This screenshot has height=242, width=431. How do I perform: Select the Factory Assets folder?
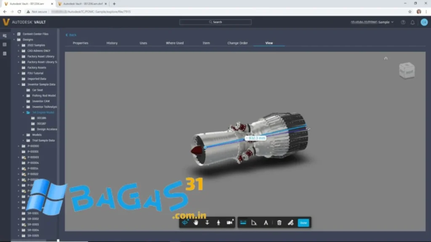[37, 68]
